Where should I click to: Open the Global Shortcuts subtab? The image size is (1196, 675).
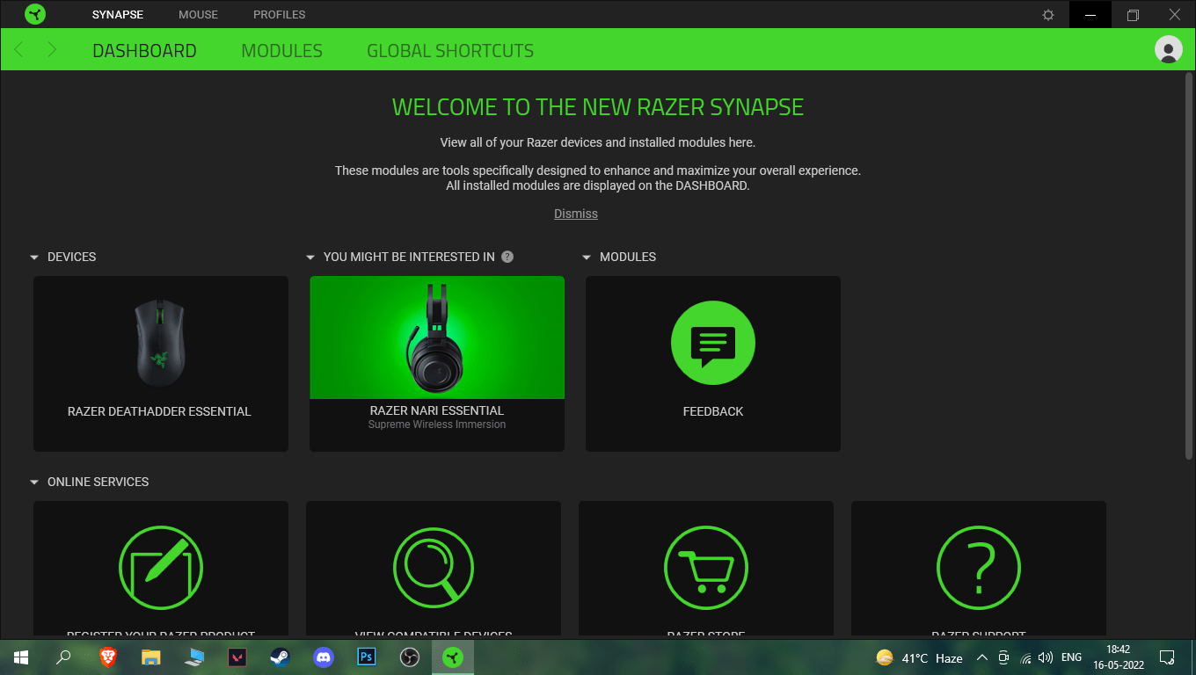point(450,51)
